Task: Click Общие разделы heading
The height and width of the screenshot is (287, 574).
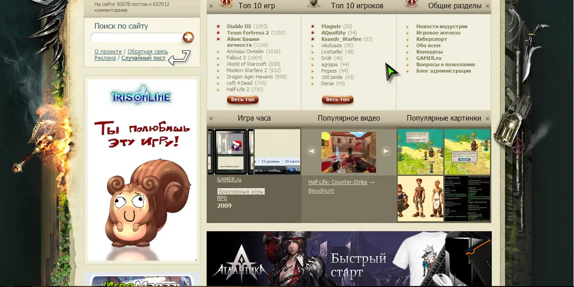Action: click(x=455, y=6)
